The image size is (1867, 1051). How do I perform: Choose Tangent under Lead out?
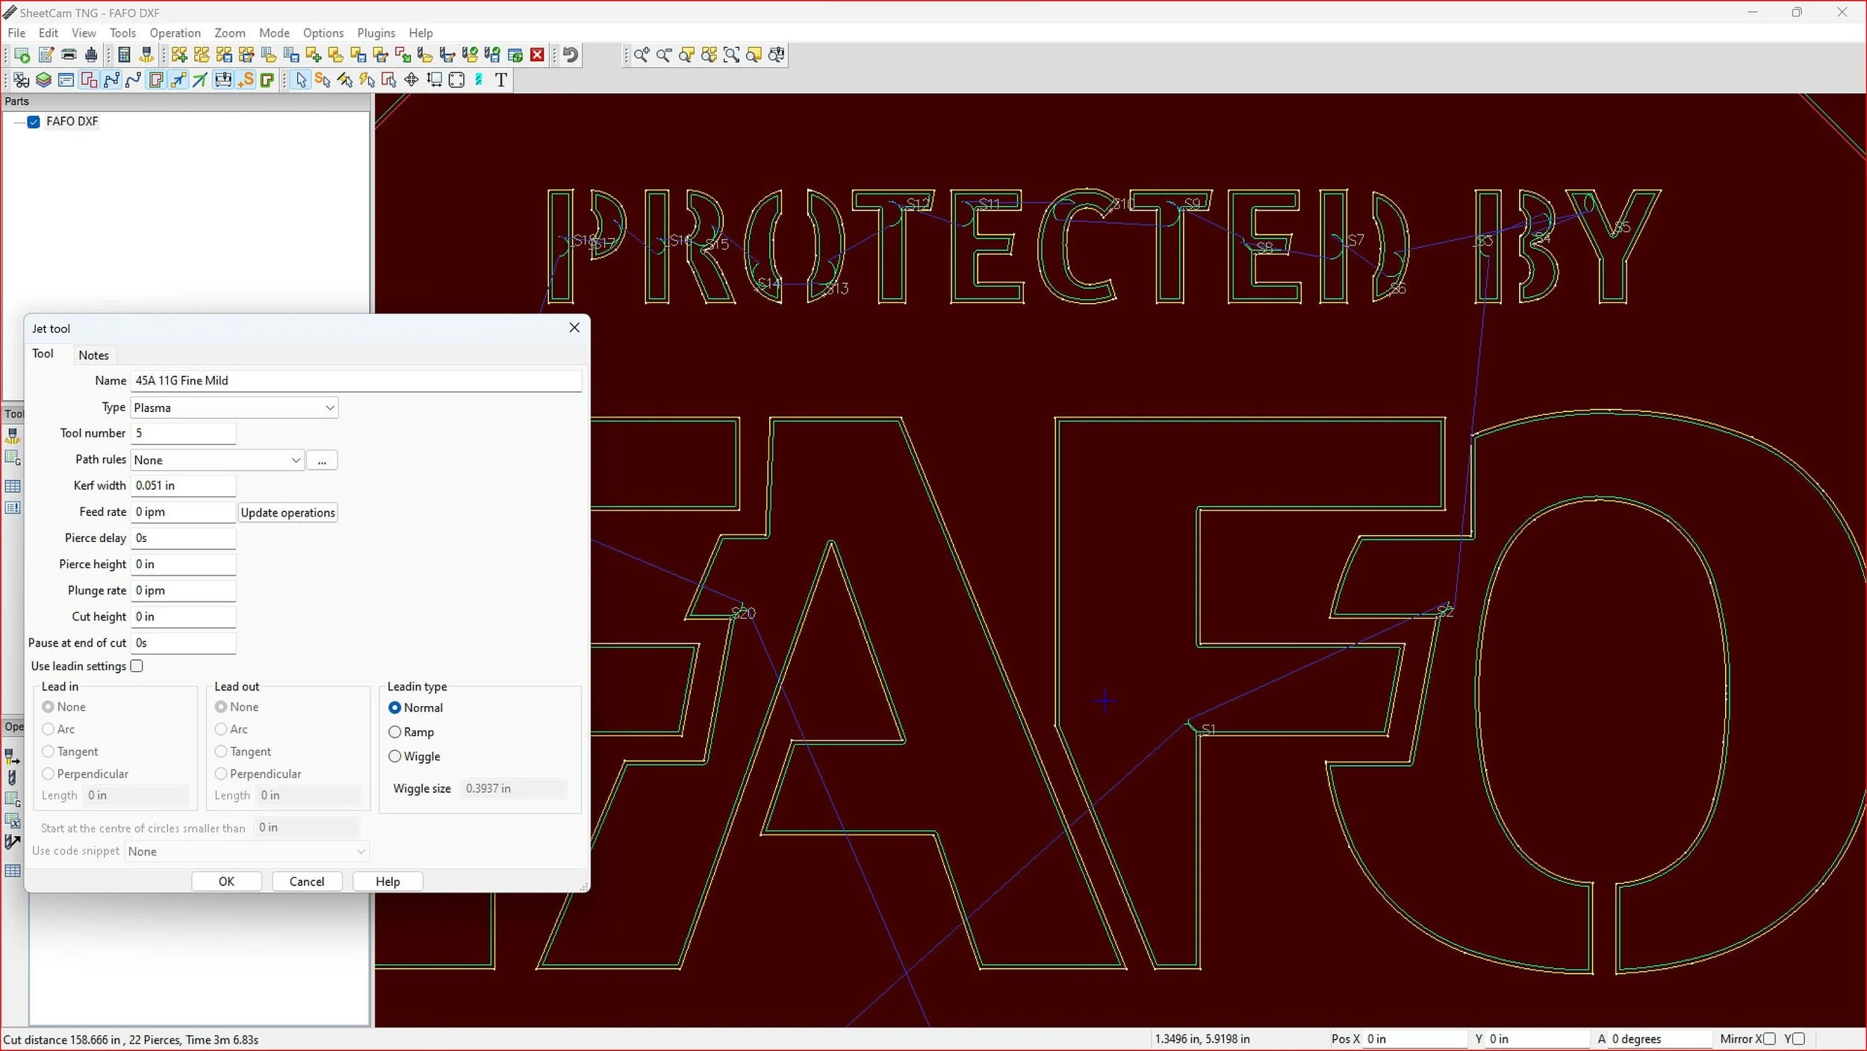click(x=221, y=752)
